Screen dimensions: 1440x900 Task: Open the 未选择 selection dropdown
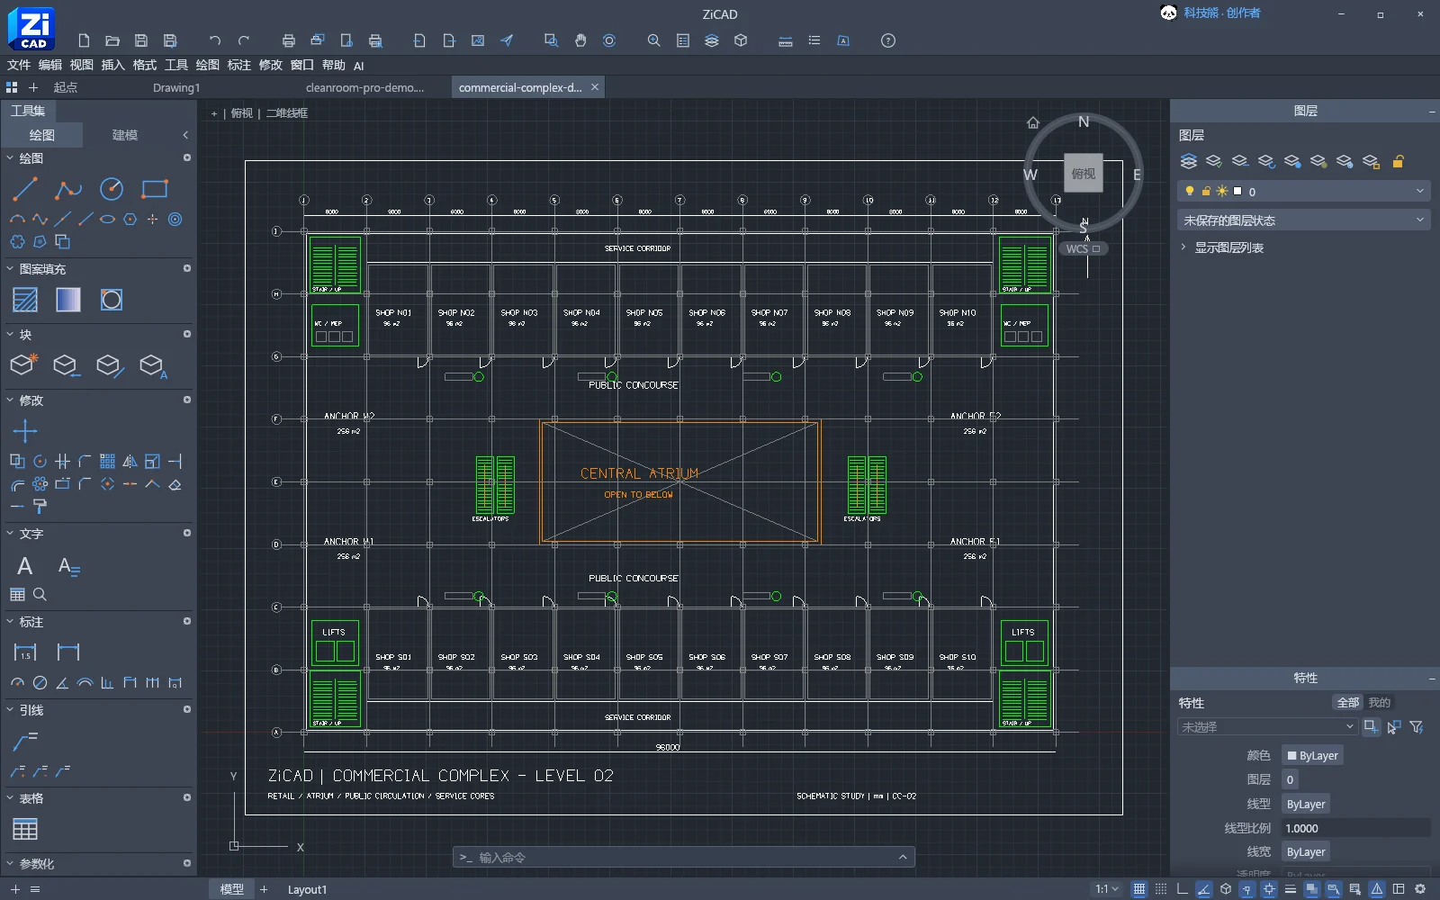point(1267,726)
